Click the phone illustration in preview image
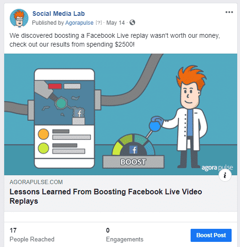The image size is (240, 247). click(64, 118)
